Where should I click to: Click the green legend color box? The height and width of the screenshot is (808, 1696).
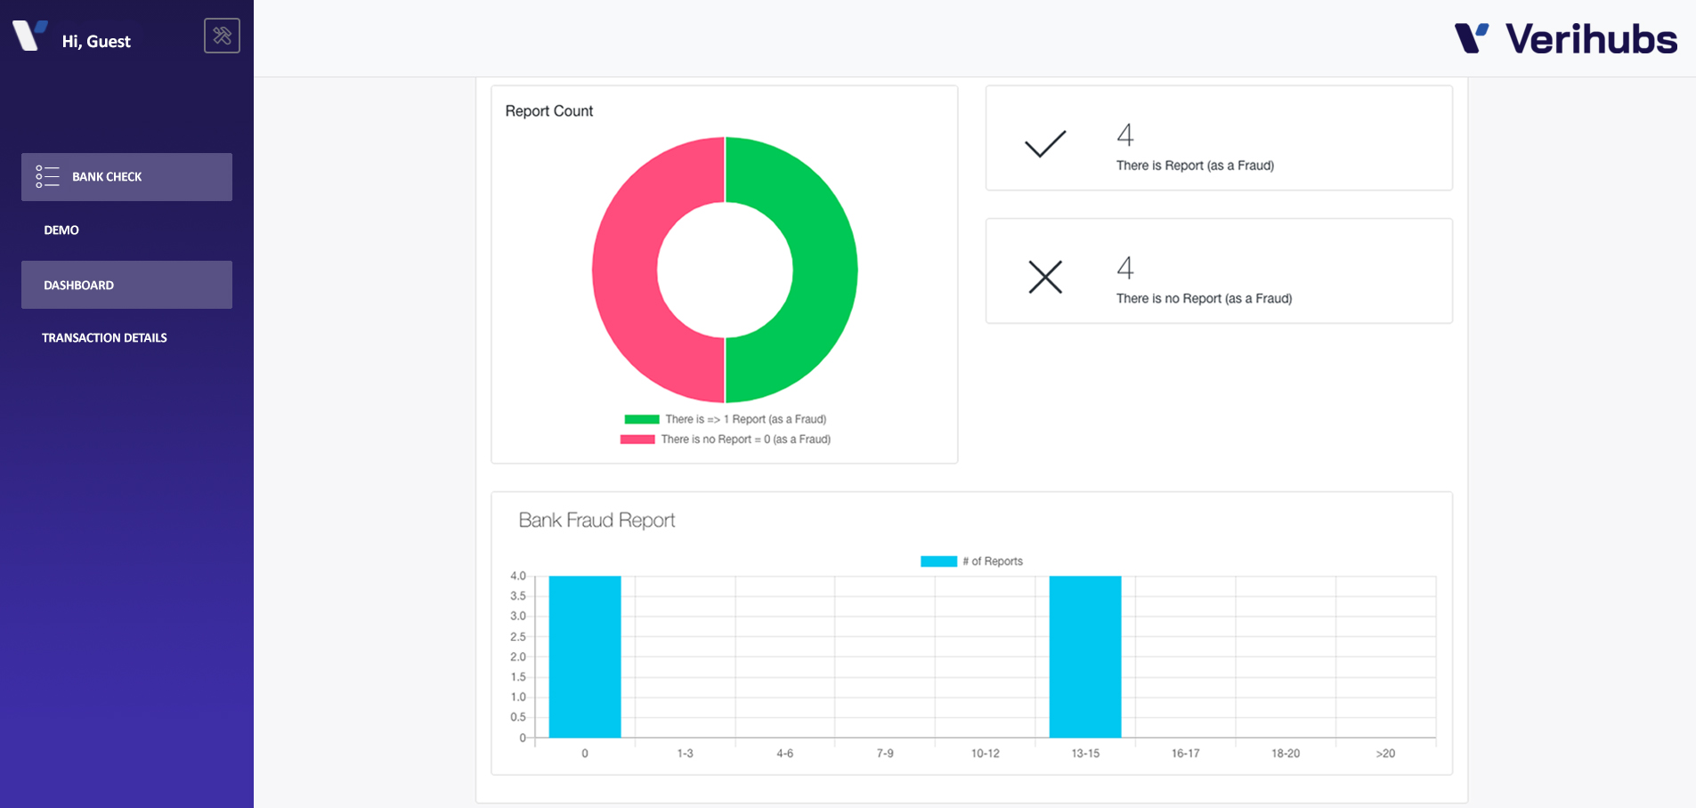(642, 419)
